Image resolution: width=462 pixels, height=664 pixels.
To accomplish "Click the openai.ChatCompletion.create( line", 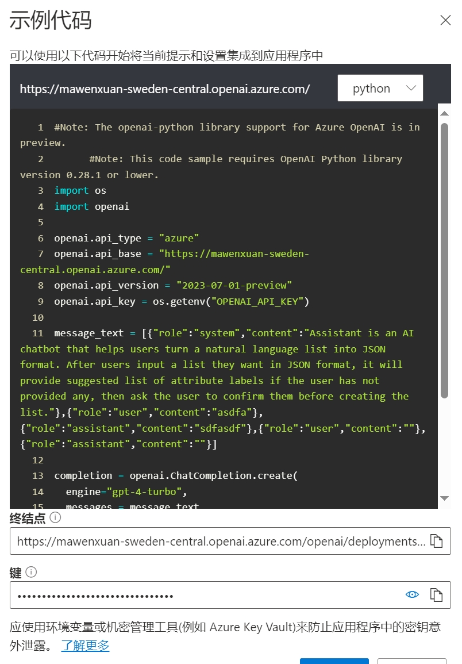I will coord(176,476).
